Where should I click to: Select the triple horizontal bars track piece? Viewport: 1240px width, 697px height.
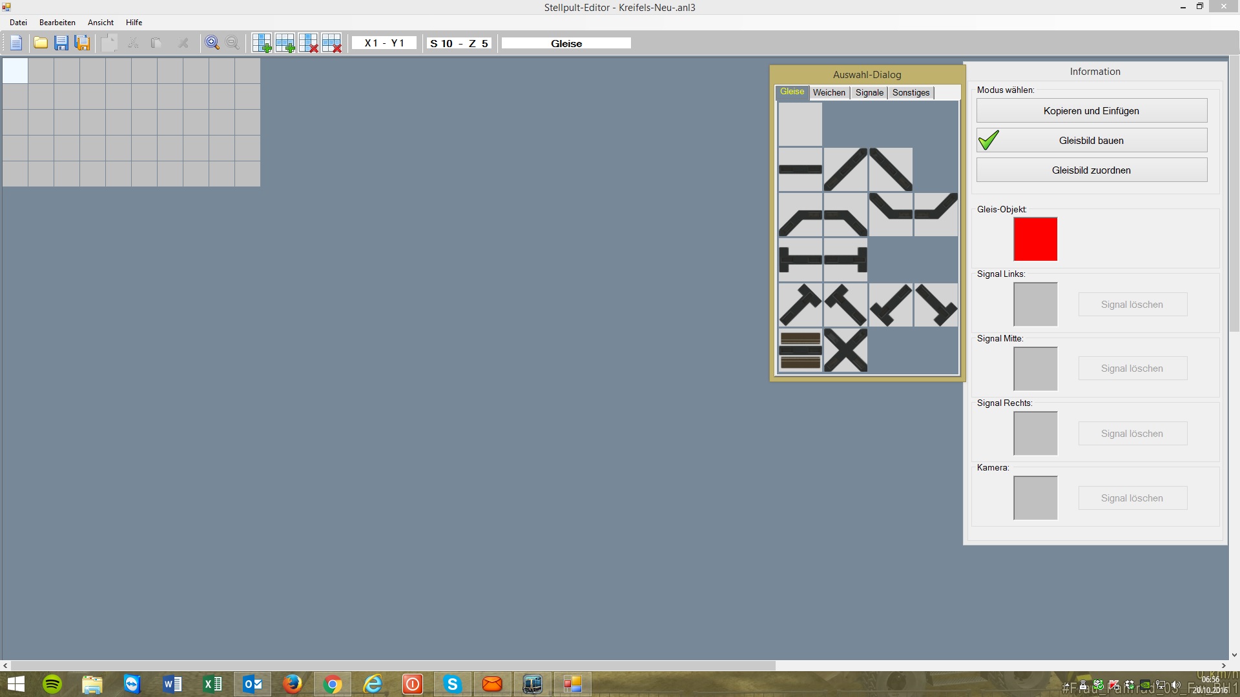(800, 350)
